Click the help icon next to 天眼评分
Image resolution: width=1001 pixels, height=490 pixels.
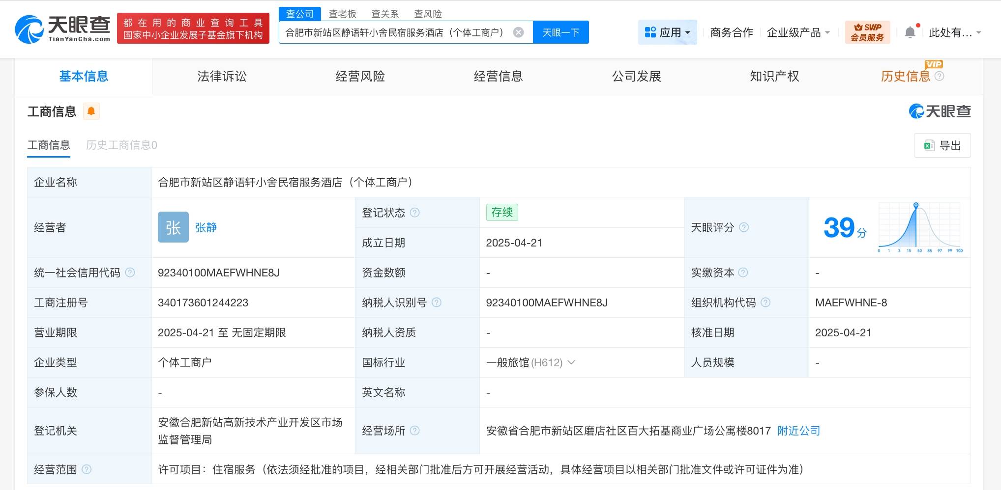point(745,227)
